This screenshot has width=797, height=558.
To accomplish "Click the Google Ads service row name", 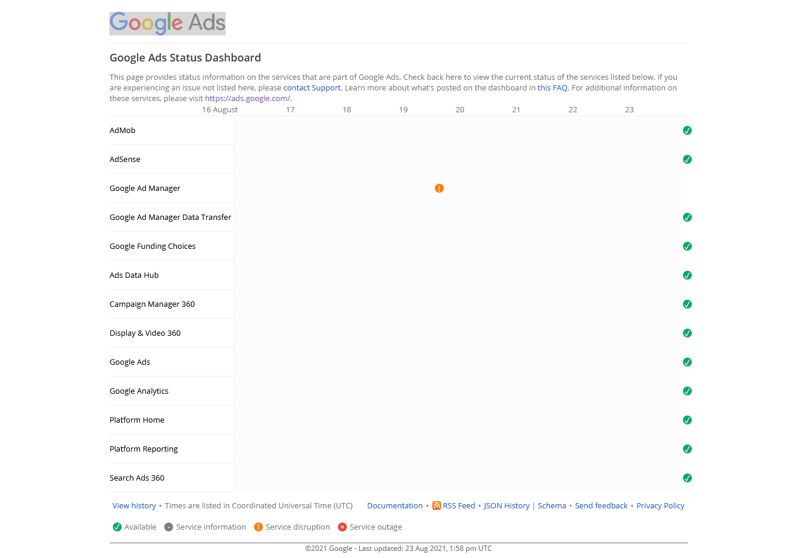I will pos(129,362).
